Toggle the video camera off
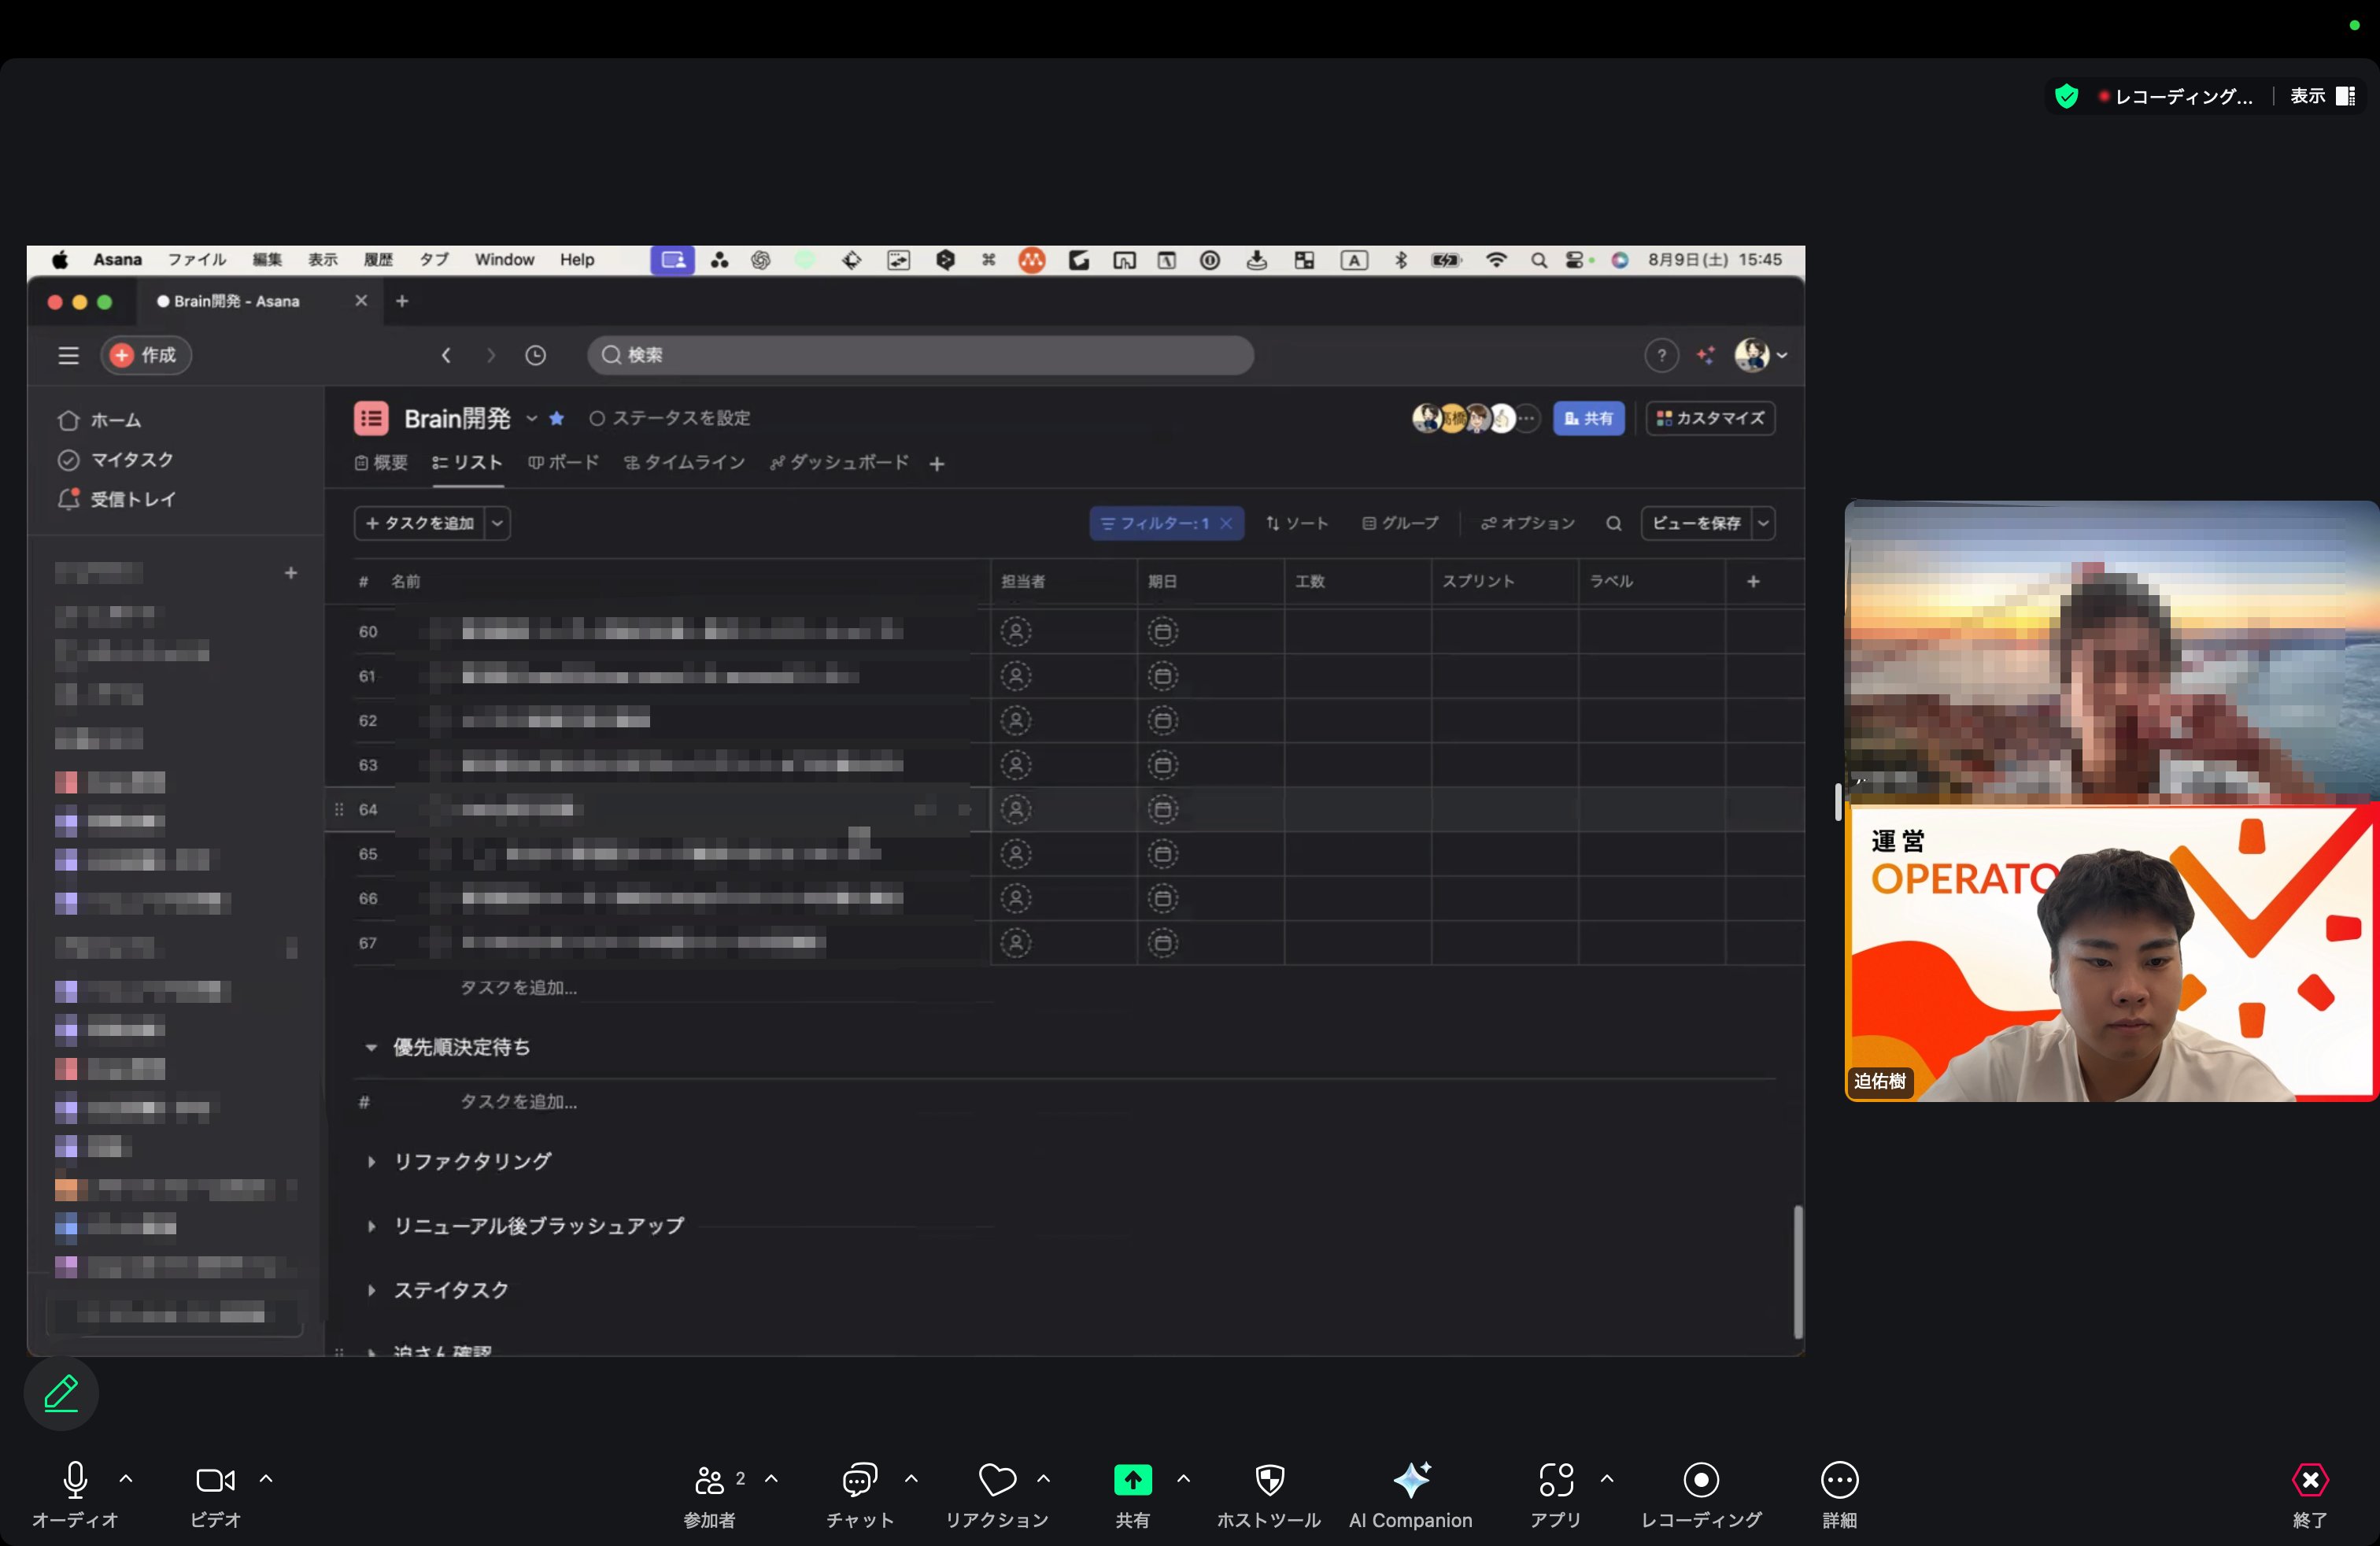The height and width of the screenshot is (1546, 2380). coord(215,1480)
